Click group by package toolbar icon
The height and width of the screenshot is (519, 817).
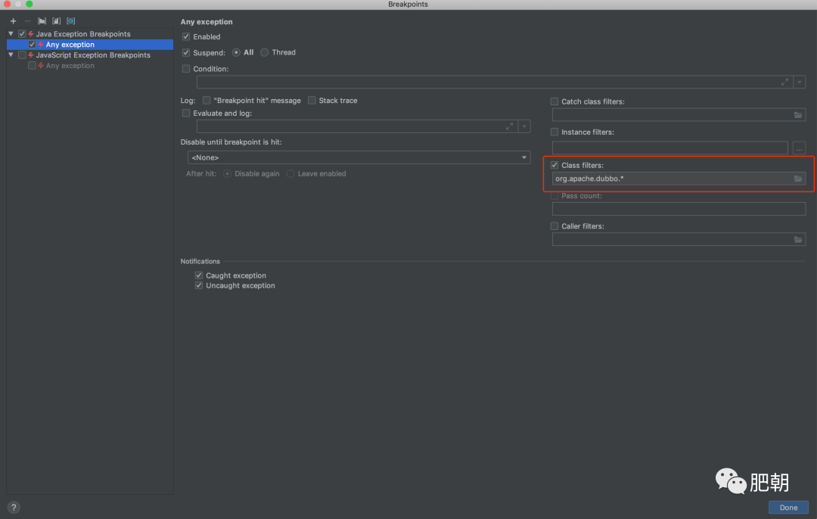pos(42,21)
